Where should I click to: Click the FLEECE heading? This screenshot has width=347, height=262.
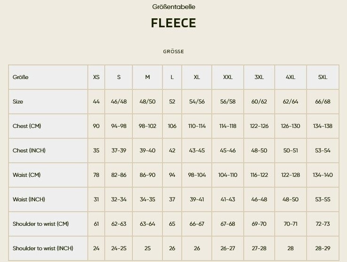(173, 23)
